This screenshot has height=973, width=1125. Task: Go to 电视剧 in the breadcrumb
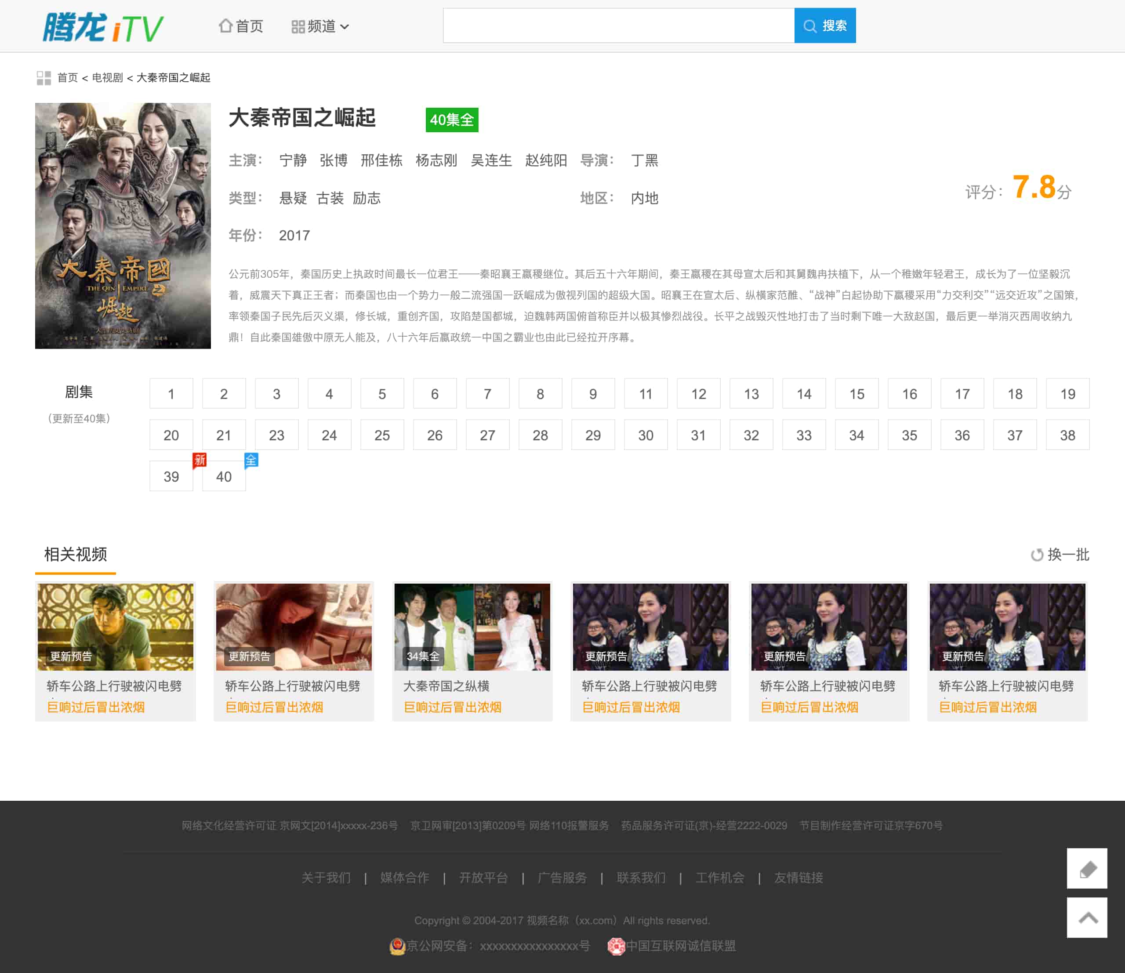click(107, 78)
